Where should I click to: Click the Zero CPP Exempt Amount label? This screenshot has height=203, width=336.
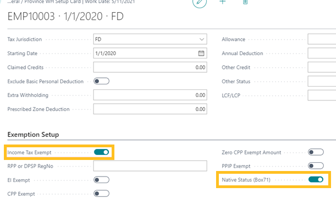pos(251,152)
